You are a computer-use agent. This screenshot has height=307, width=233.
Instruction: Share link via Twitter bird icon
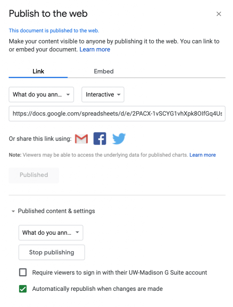click(119, 139)
